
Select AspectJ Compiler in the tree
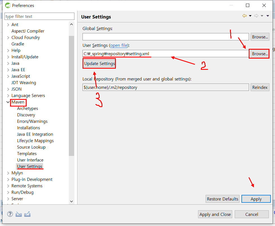[x=28, y=31]
